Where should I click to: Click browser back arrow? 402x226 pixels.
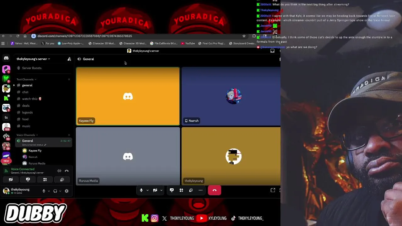(3, 36)
